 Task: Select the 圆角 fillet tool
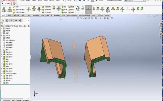pyautogui.click(x=54, y=8)
